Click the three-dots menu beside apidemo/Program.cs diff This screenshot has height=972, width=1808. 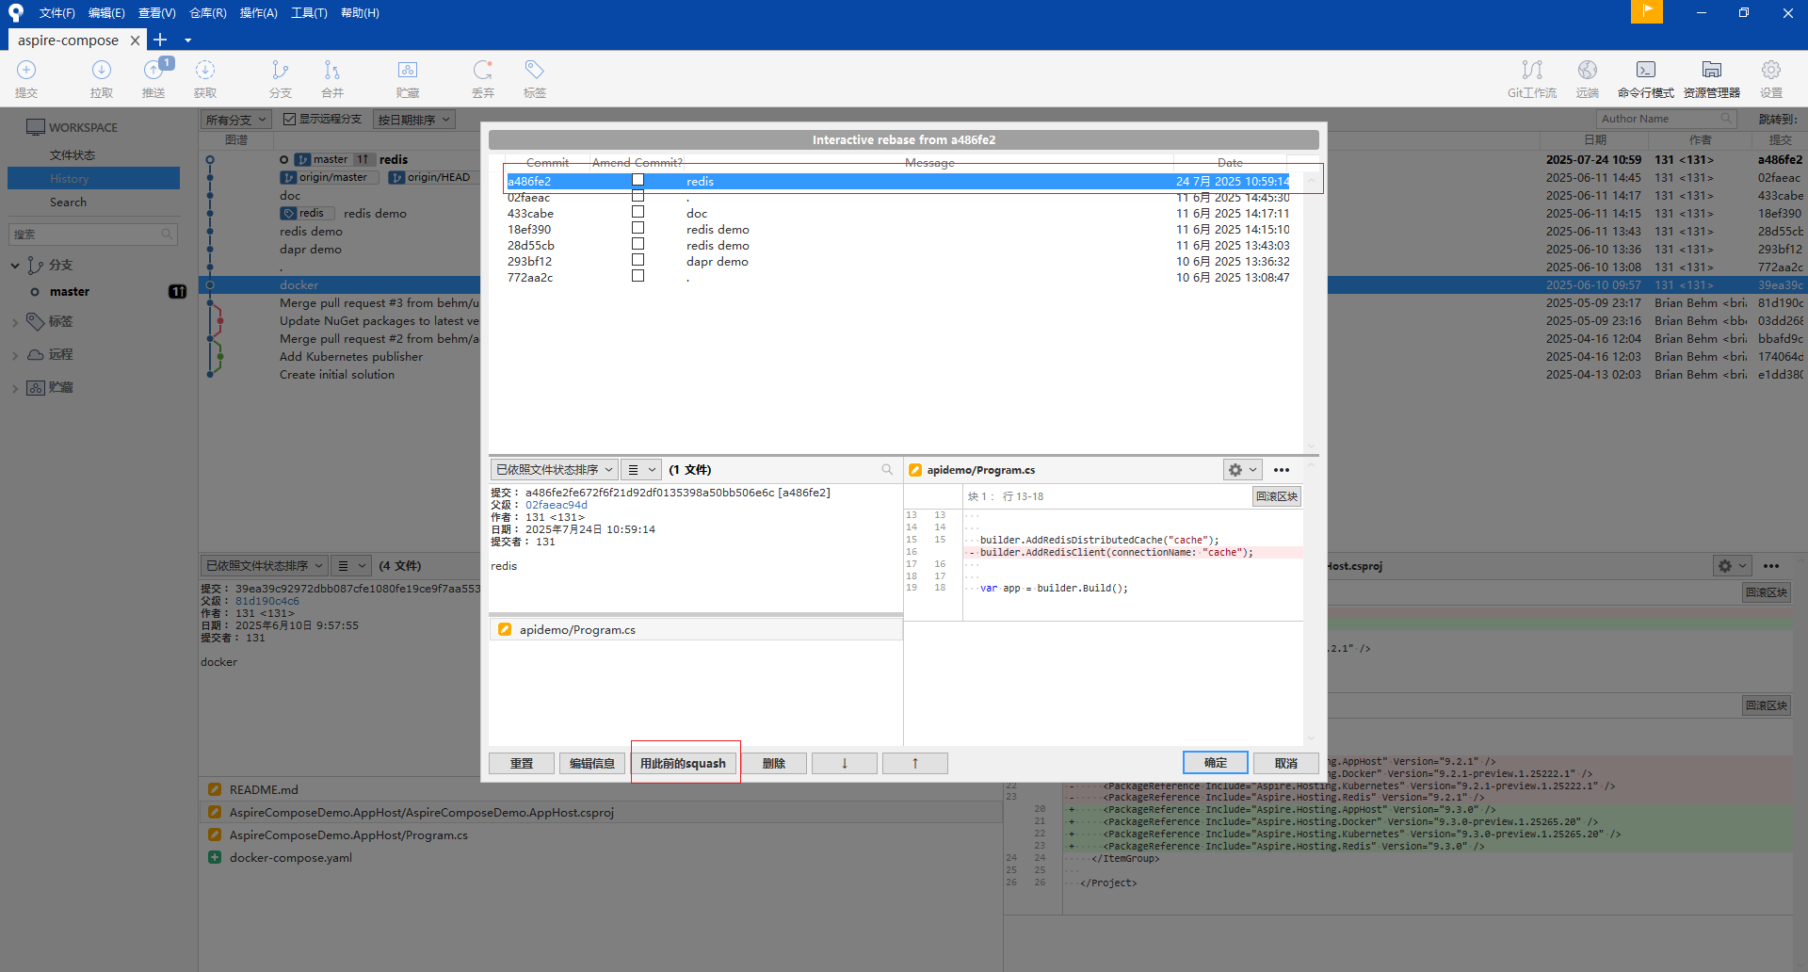click(1282, 470)
